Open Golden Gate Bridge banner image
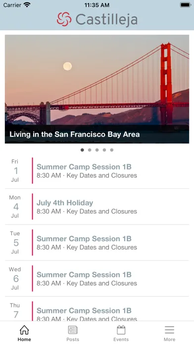Viewport: 194px width, 344px height. point(97,89)
